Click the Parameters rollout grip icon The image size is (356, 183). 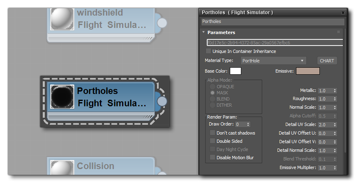pyautogui.click(x=338, y=32)
